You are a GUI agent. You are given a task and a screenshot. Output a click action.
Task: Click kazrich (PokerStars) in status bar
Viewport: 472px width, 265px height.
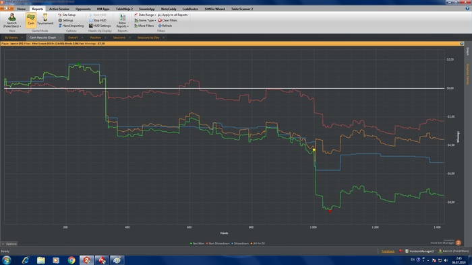(454, 251)
